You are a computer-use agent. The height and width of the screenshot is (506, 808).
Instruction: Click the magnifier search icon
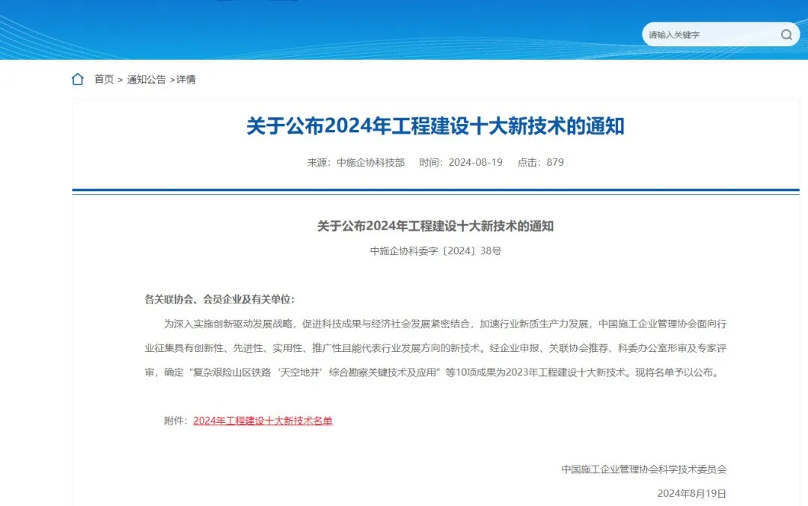pyautogui.click(x=786, y=34)
